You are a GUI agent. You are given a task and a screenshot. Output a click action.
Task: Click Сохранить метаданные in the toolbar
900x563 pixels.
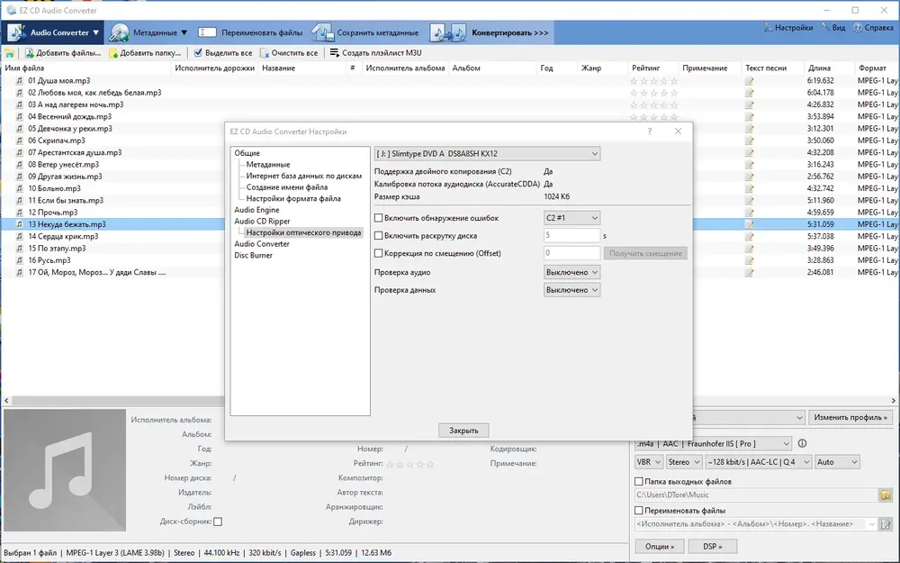click(365, 32)
